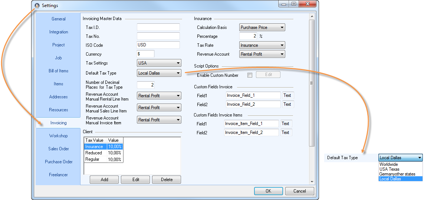Click the ISO Code field containing USD
This screenshot has width=424, height=200.
point(158,45)
